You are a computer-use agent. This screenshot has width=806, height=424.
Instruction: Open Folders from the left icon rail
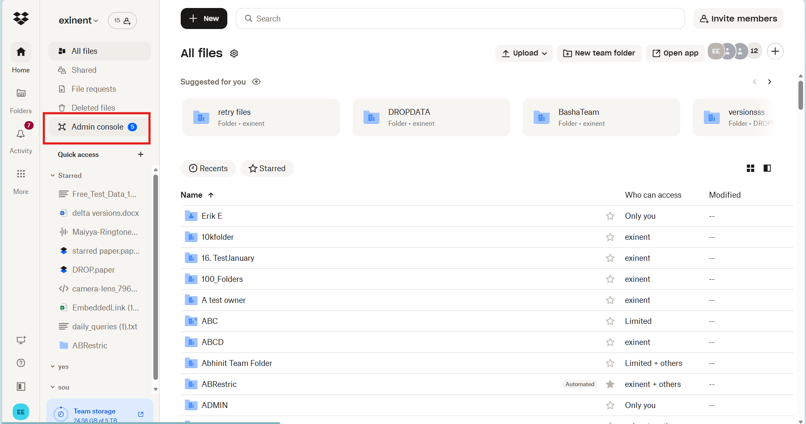point(20,93)
